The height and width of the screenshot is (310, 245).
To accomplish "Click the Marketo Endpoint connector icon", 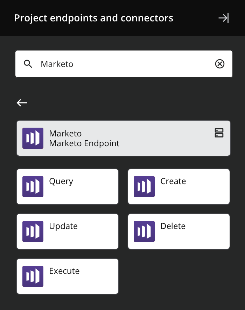I will [x=33, y=138].
